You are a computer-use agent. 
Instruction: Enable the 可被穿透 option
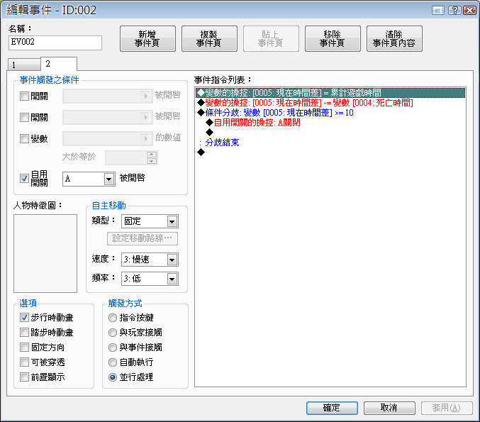tap(24, 362)
